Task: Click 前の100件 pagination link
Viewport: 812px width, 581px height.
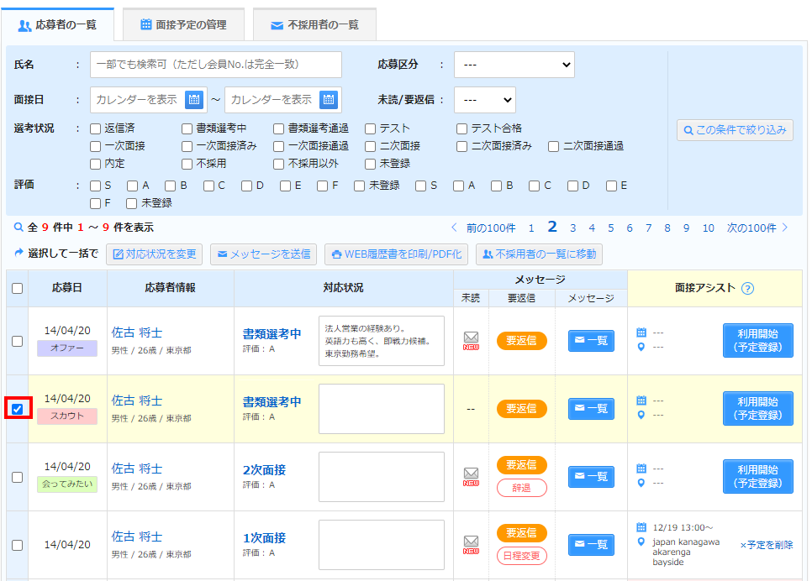Action: click(491, 228)
